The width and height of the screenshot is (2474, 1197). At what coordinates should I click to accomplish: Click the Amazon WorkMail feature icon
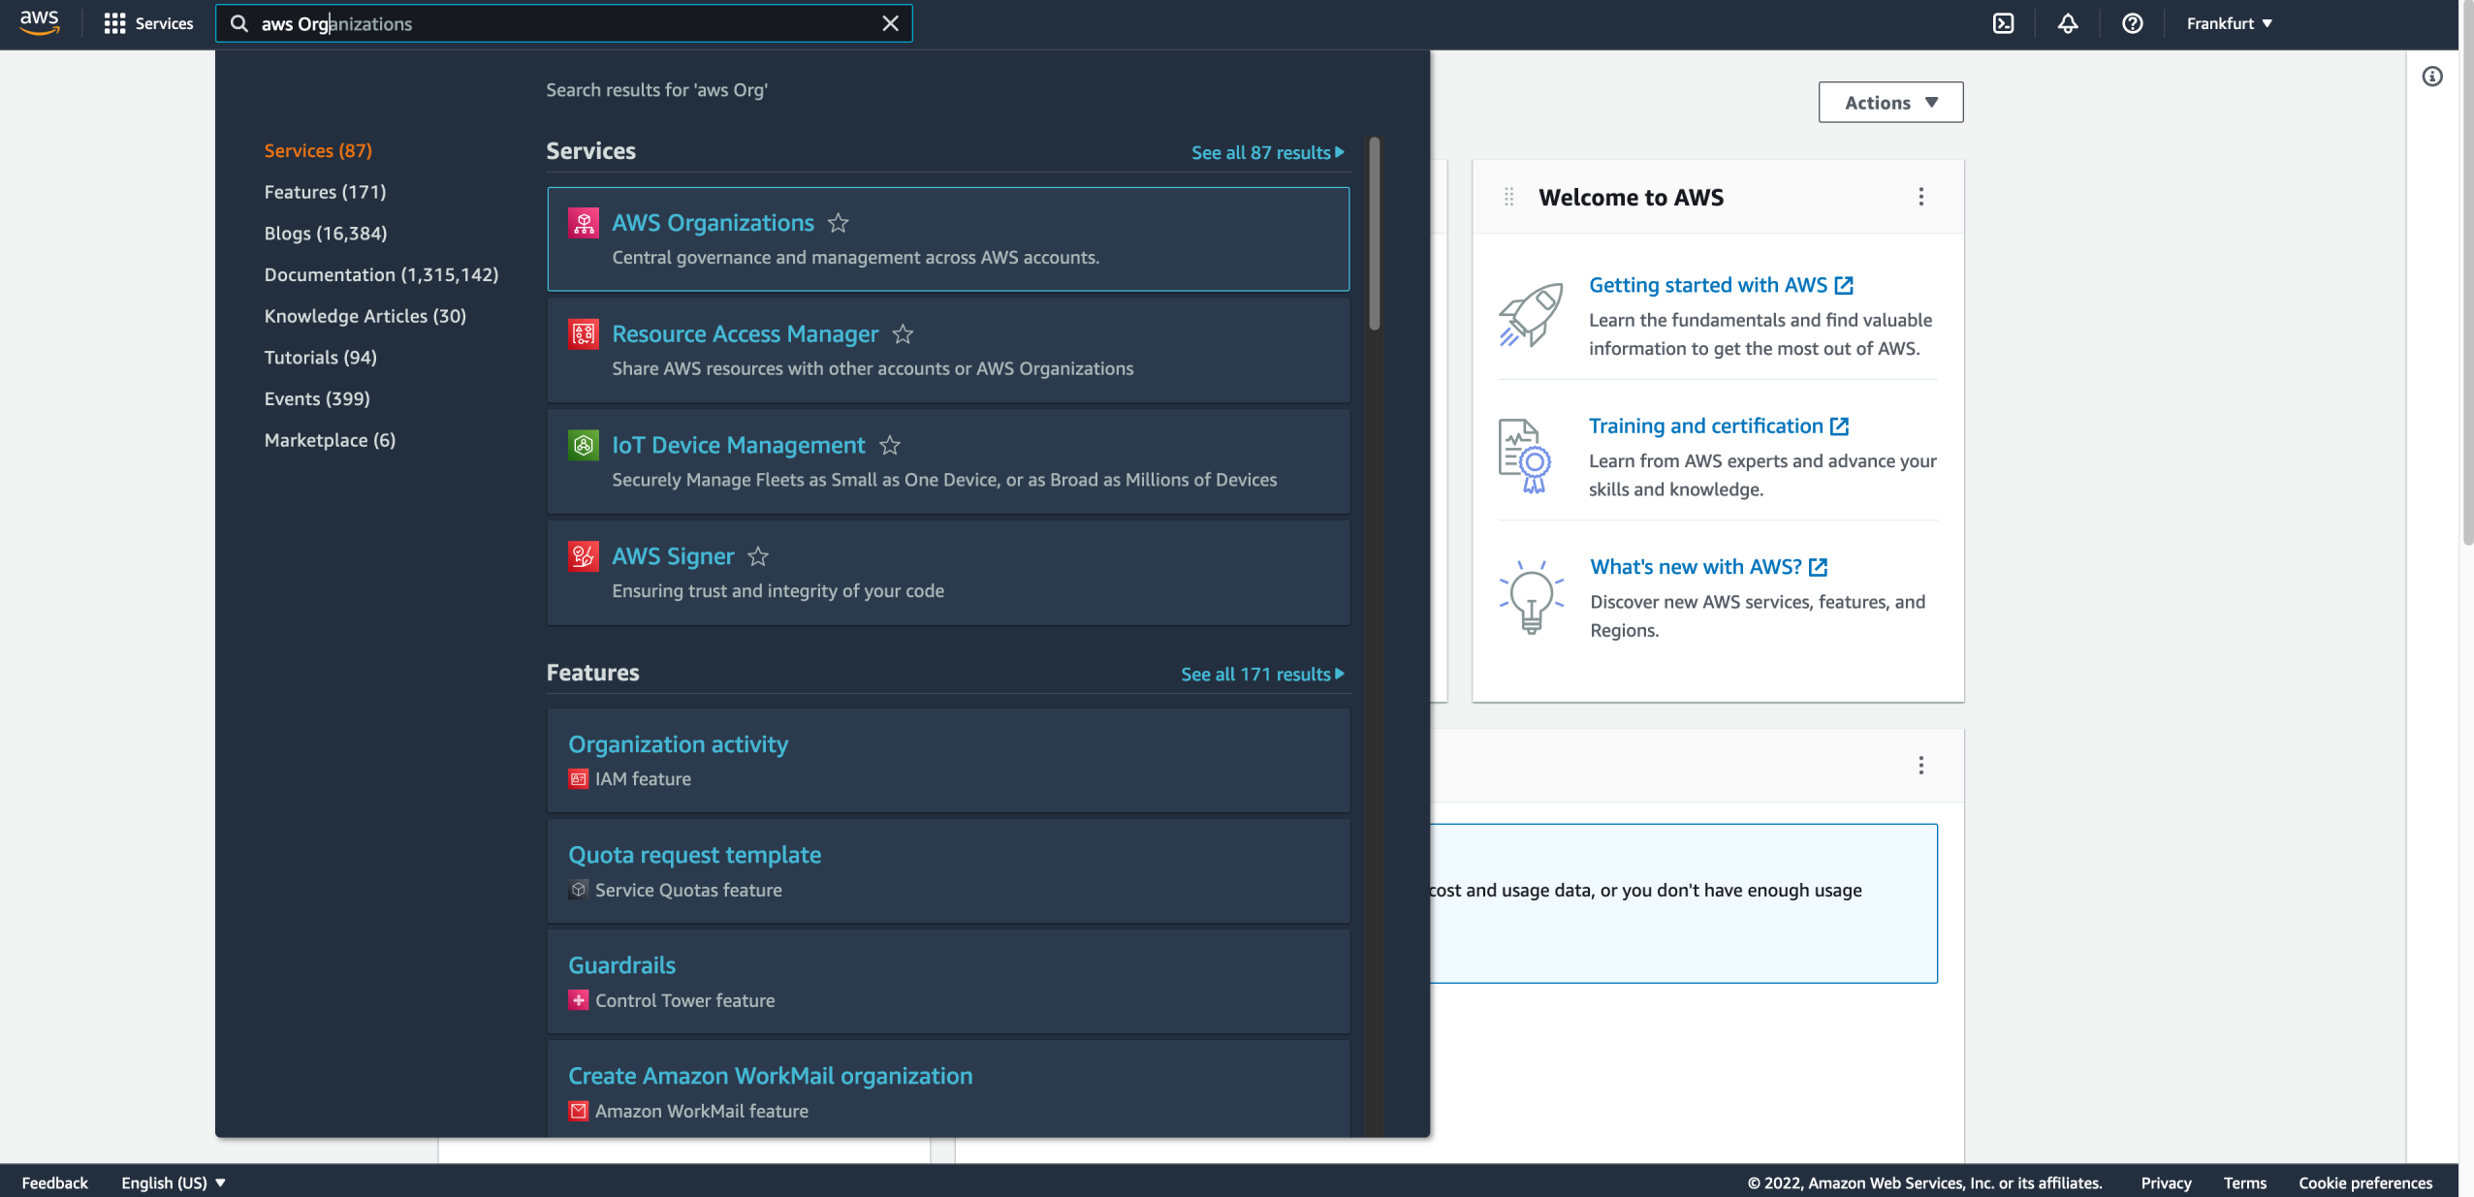coord(578,1112)
